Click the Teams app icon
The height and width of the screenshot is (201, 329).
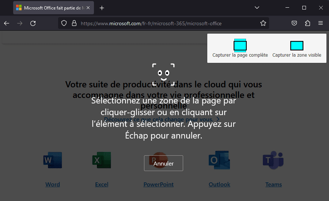click(x=273, y=160)
